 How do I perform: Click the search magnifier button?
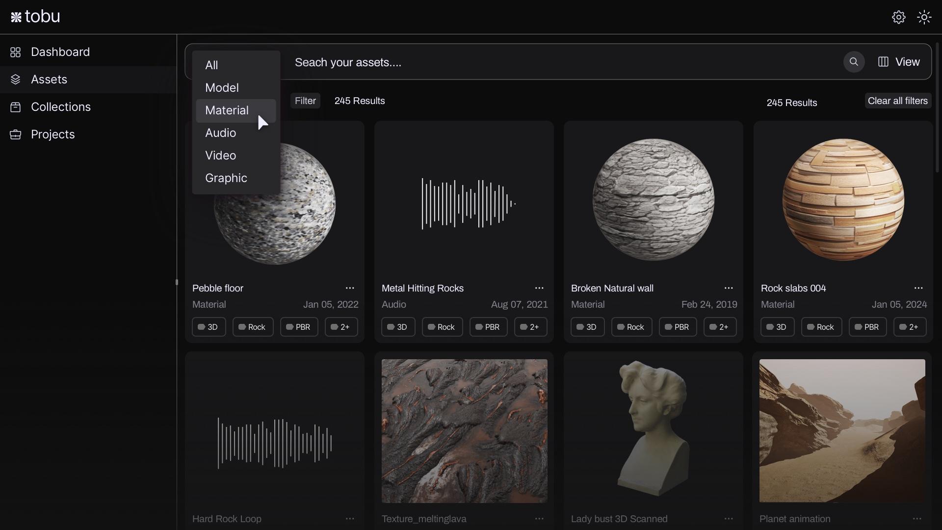(x=854, y=62)
